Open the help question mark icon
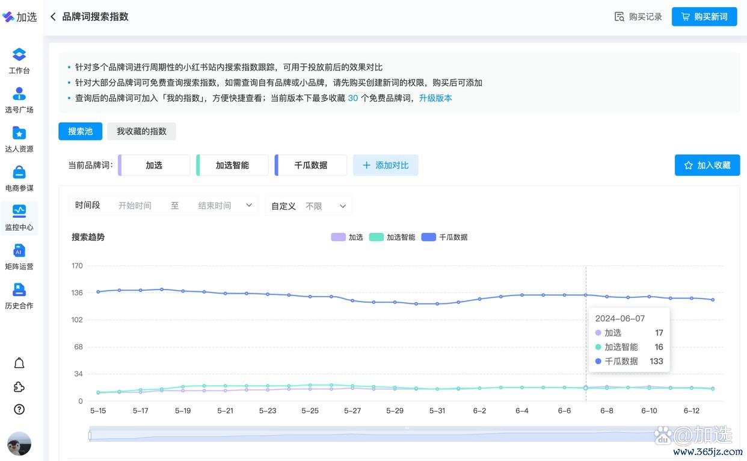 point(19,409)
